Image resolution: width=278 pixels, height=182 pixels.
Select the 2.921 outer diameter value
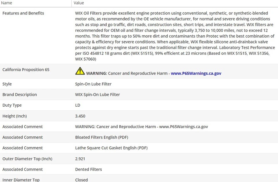[80, 159]
